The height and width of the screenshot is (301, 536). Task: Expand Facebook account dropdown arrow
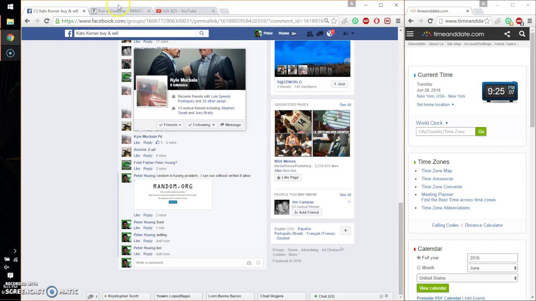353,33
